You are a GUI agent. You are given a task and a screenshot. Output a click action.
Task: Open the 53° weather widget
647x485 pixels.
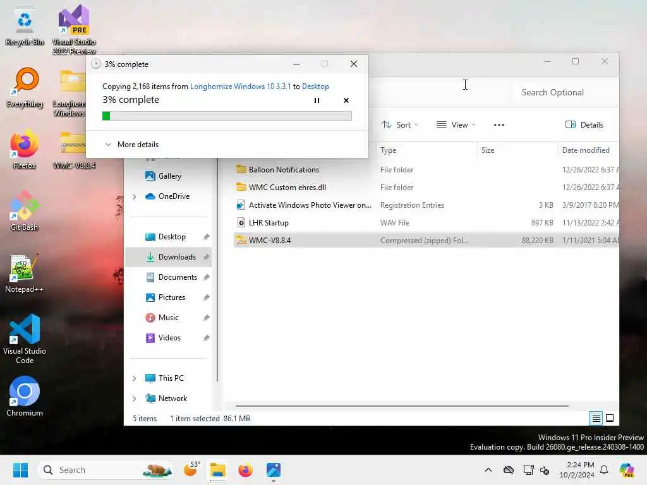191,470
